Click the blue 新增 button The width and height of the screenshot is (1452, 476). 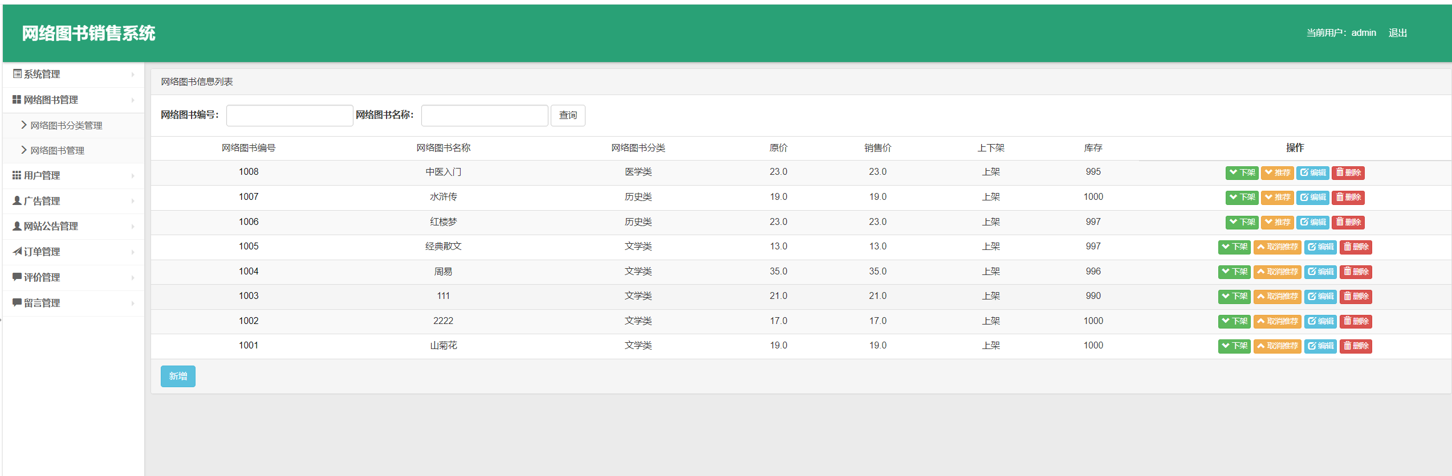178,376
